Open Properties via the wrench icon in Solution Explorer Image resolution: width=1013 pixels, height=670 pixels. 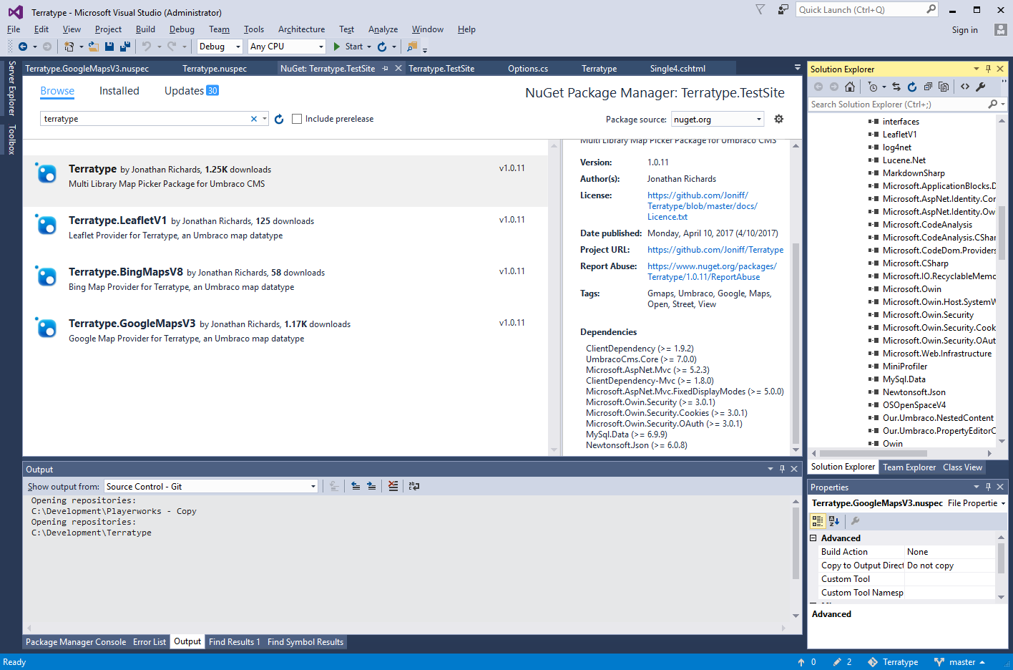[x=981, y=87]
